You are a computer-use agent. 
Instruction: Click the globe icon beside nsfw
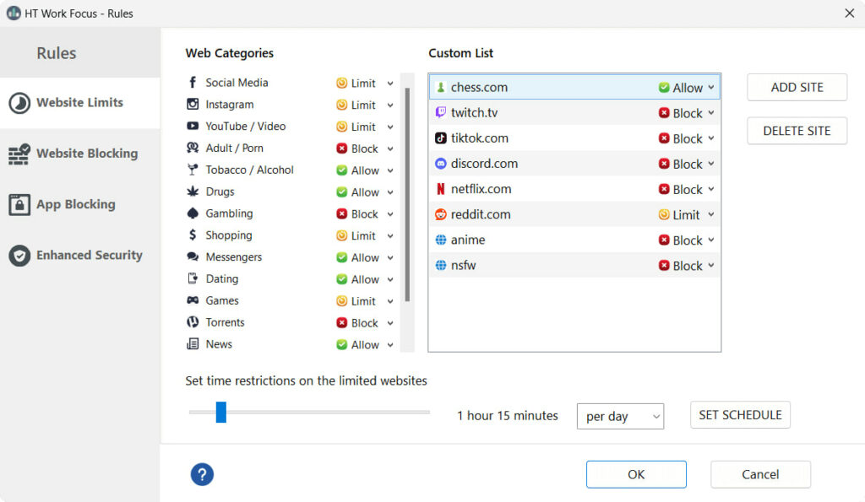click(x=440, y=265)
